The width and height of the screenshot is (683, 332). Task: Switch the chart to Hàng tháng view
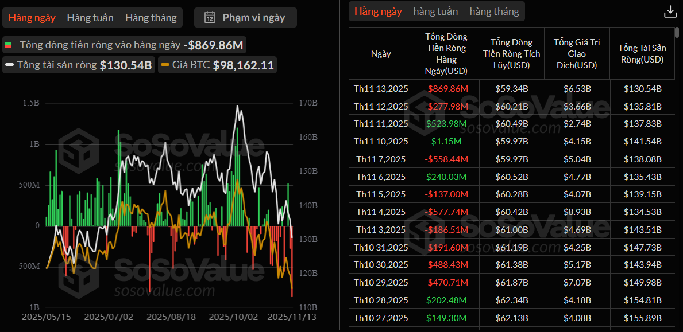coord(151,17)
